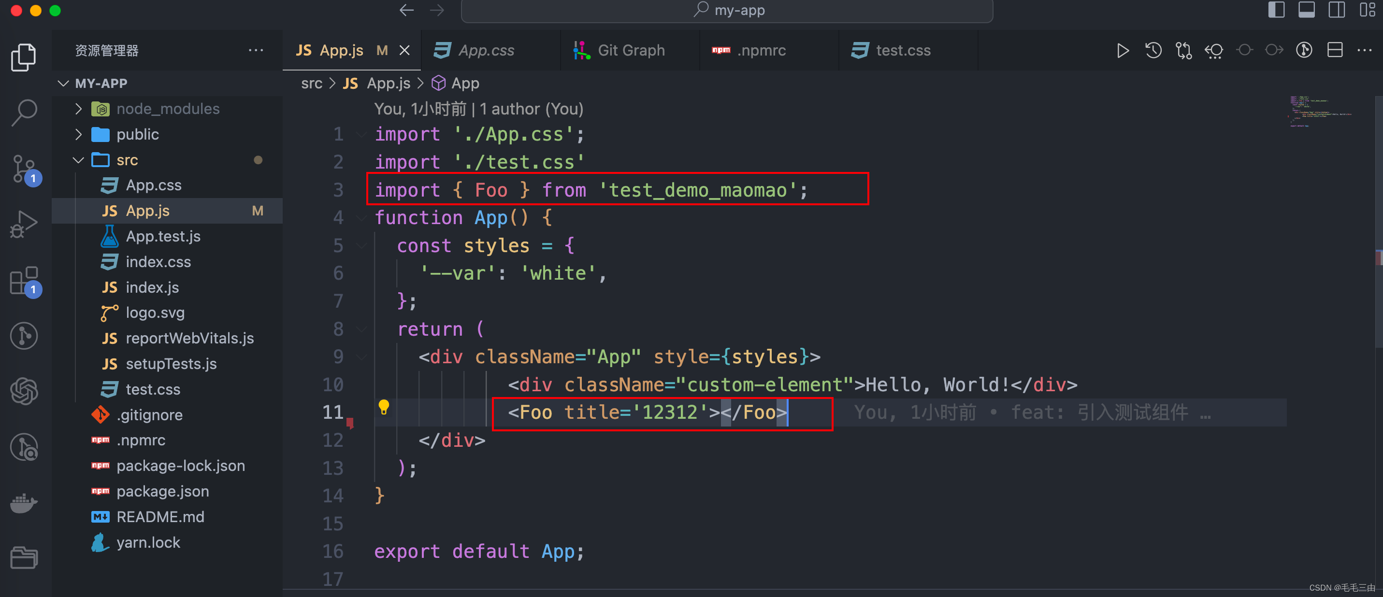Viewport: 1383px width, 597px height.
Task: Toggle secondary side bar visibility
Action: point(1336,10)
